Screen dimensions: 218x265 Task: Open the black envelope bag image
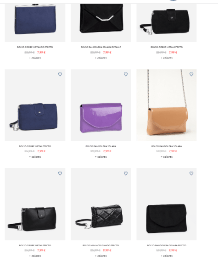tap(101, 22)
